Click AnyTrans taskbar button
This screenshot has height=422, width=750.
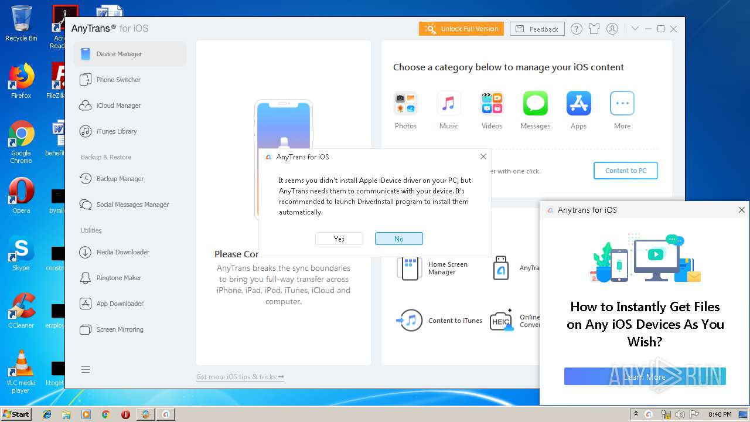click(x=166, y=414)
